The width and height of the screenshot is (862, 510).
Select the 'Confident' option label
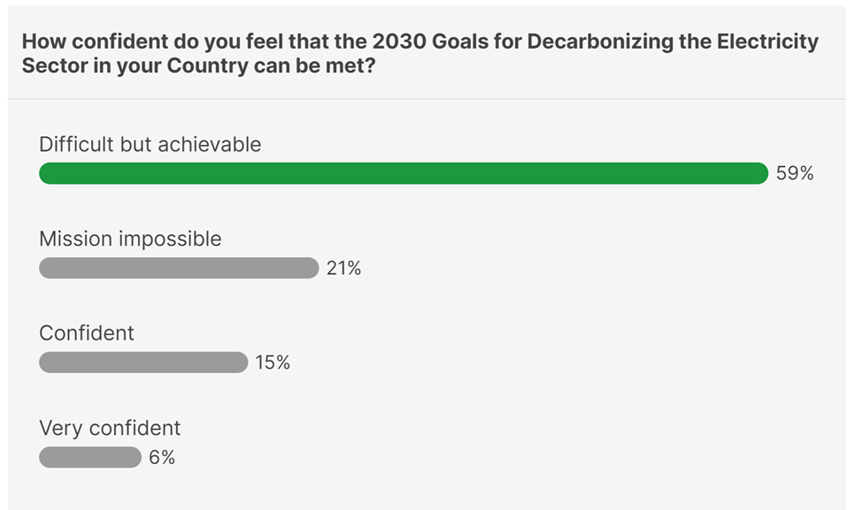click(x=87, y=333)
